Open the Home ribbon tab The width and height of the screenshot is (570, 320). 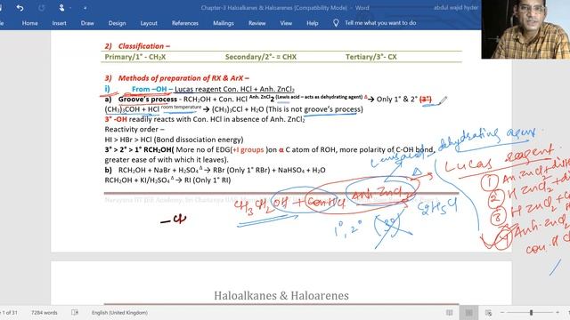click(x=29, y=23)
